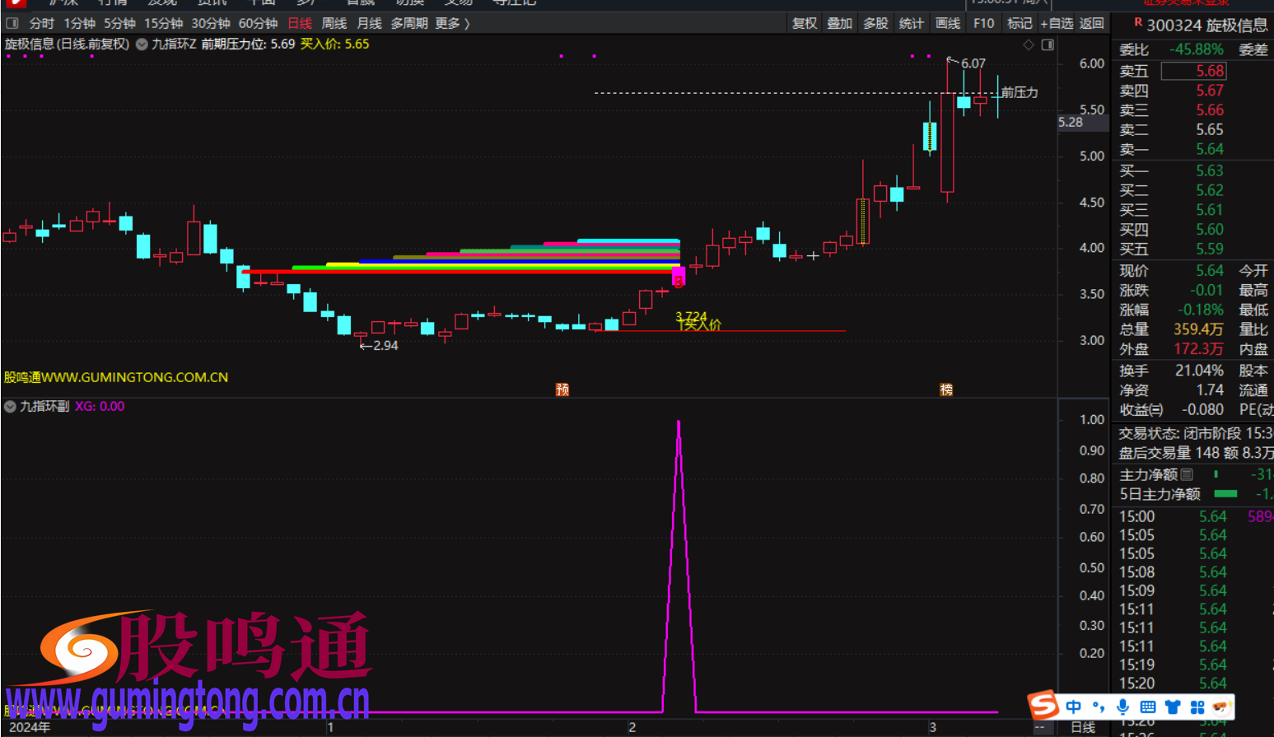Click the list icon beside 主力净额
Screen dimensions: 1274x737
[x=1187, y=474]
